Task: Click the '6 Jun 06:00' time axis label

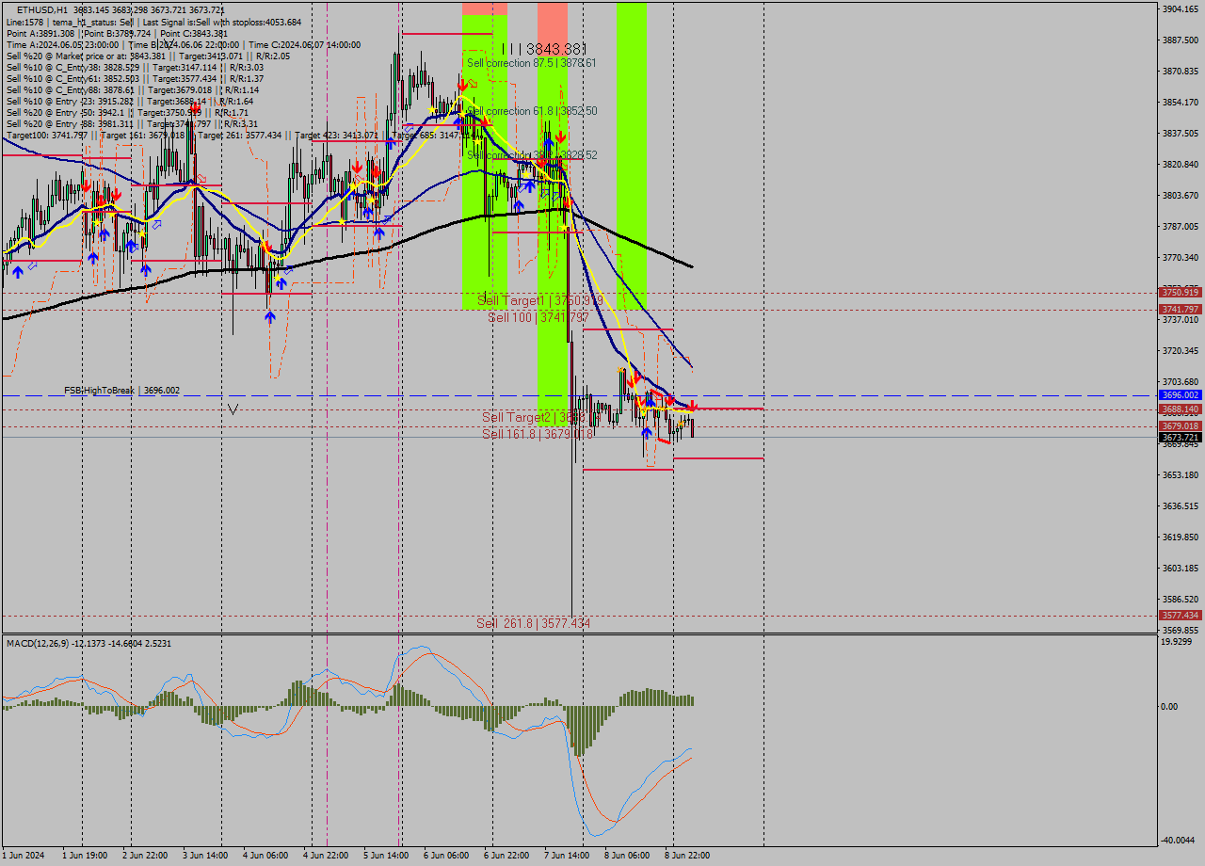Action: (x=446, y=856)
